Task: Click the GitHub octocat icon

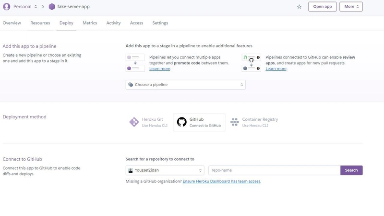Action: click(182, 122)
